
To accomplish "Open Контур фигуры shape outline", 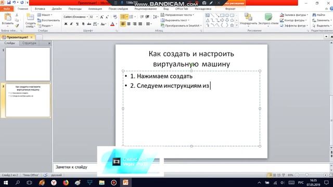I will [293, 20].
